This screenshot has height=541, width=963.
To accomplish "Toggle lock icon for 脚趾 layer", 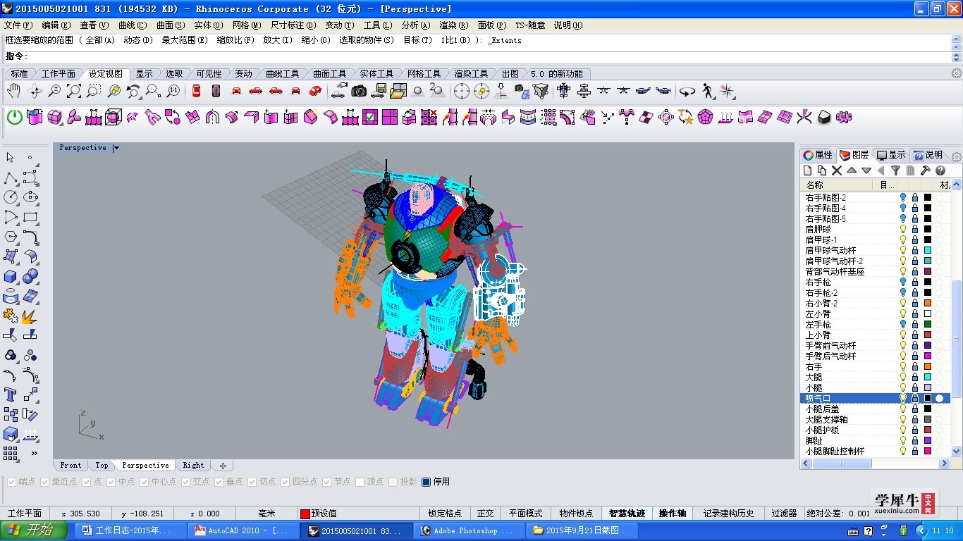I will [x=915, y=440].
